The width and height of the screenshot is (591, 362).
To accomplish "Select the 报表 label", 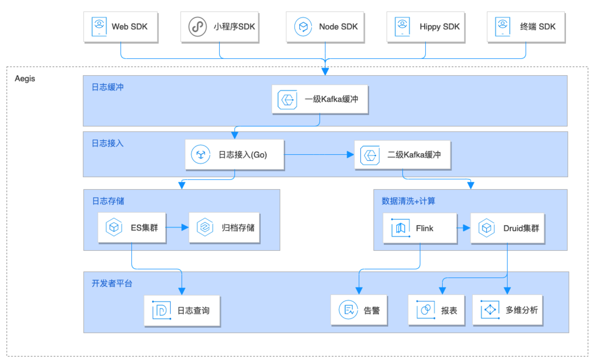I will (449, 310).
